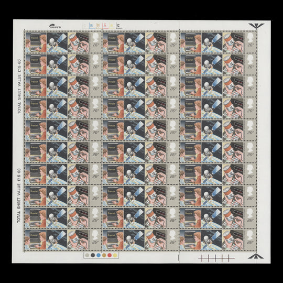The image size is (283, 283).
Task: Click the cross-hatched registration marks in bottom margin
Action: 216,258
